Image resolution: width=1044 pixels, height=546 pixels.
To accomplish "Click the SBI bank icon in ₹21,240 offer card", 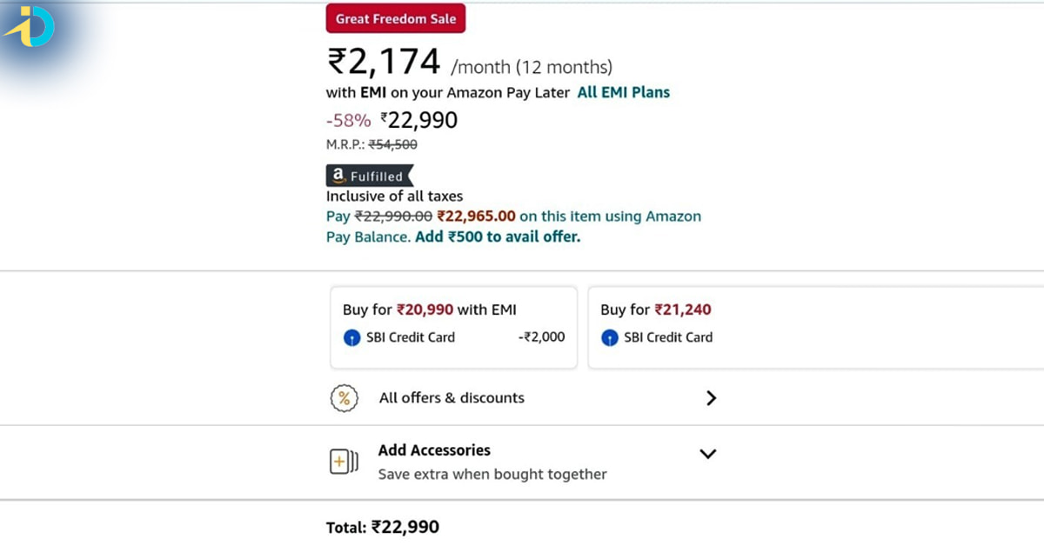I will tap(610, 337).
